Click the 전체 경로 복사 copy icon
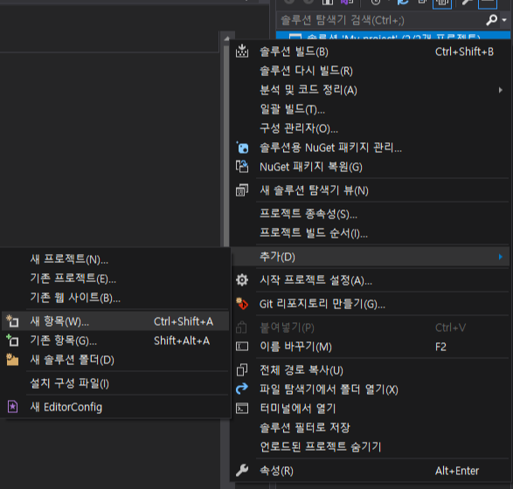Screen dimensions: 513x489 242,370
